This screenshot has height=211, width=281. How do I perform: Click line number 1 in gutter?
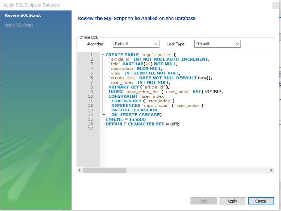92,55
